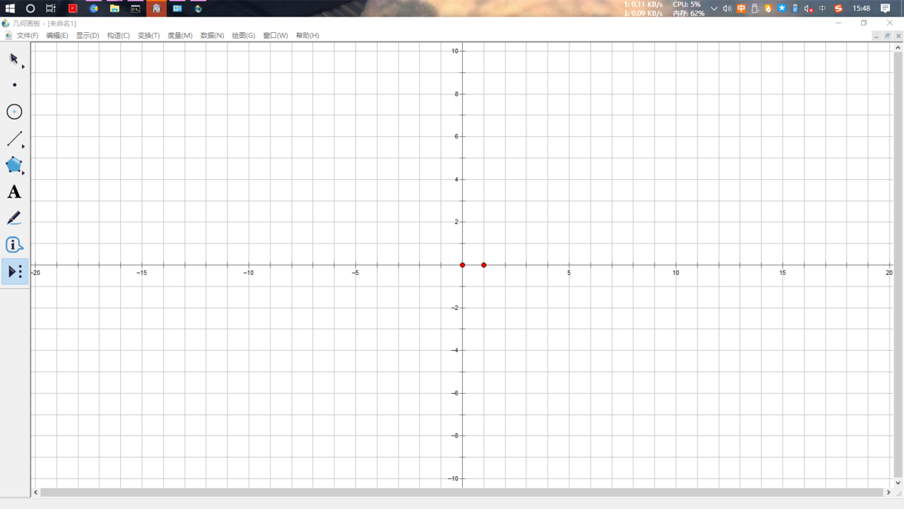
Task: Open File Explorer from taskbar
Action: tap(114, 9)
